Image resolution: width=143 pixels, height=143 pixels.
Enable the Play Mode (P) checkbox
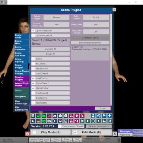[34, 132]
